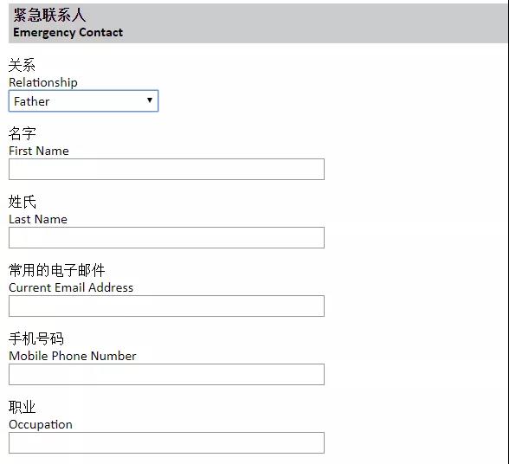Click the "Mobile Phone Number" label

pos(73,356)
